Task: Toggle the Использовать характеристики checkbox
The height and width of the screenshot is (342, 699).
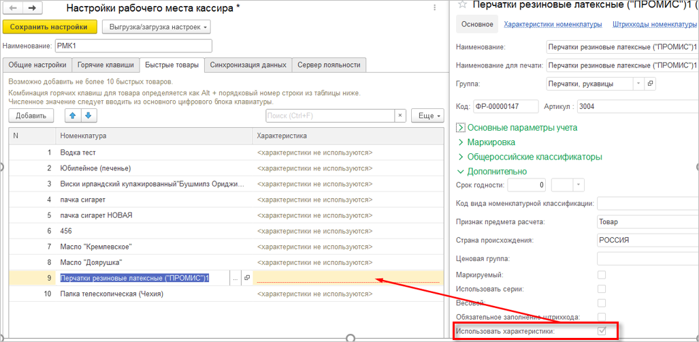Action: 601,331
